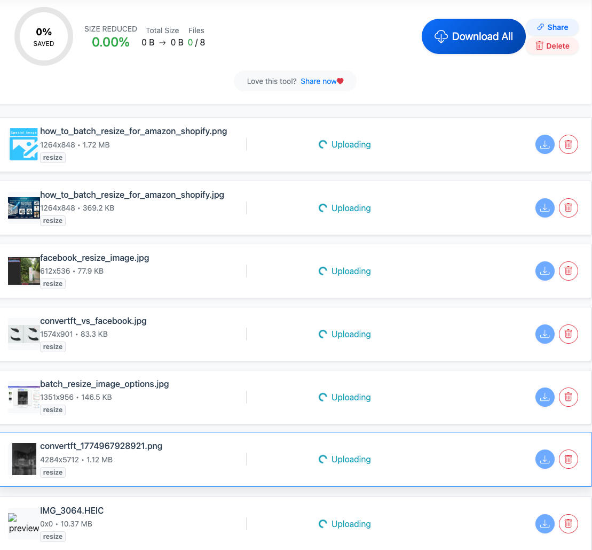The width and height of the screenshot is (592, 550).
Task: Download batch_resize_image_options.jpg file
Action: pyautogui.click(x=544, y=397)
